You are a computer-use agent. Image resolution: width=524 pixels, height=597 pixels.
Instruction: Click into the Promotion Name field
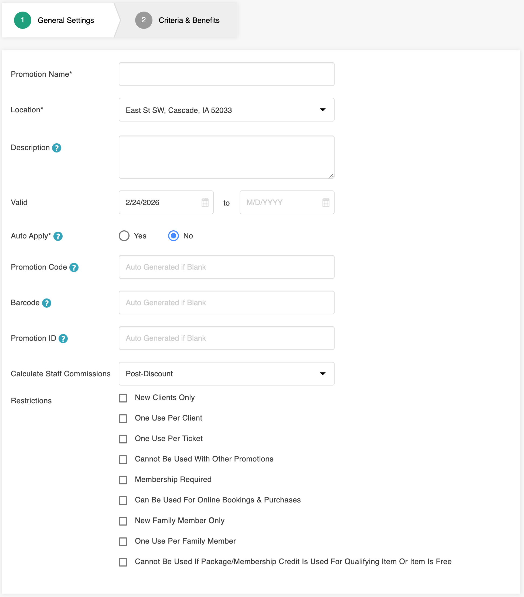[x=226, y=74]
